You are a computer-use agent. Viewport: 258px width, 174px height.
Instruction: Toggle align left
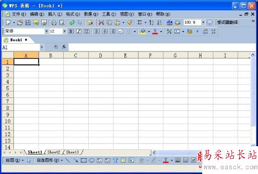[x=97, y=31]
